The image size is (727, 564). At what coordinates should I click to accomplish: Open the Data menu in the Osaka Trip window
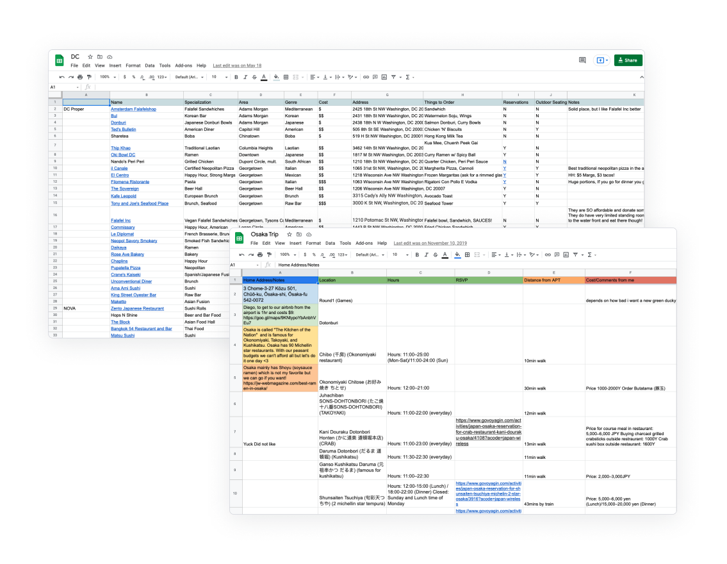[x=330, y=243]
